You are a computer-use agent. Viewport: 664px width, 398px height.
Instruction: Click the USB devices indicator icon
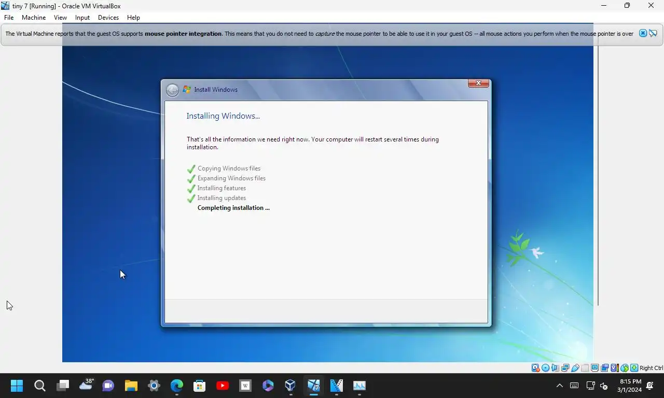coord(575,368)
